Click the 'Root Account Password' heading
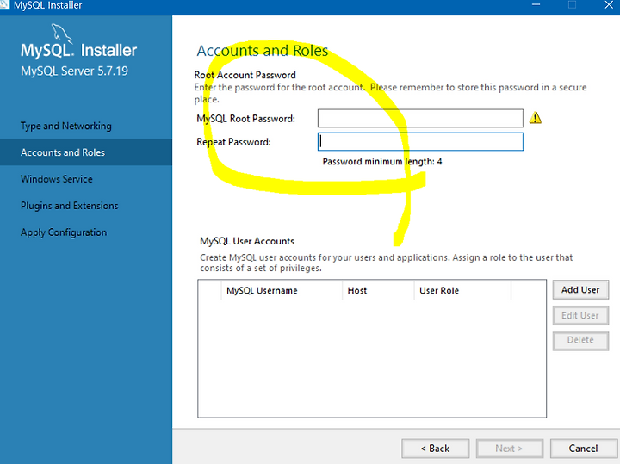Screen dimensions: 620x464 pyautogui.click(x=245, y=75)
